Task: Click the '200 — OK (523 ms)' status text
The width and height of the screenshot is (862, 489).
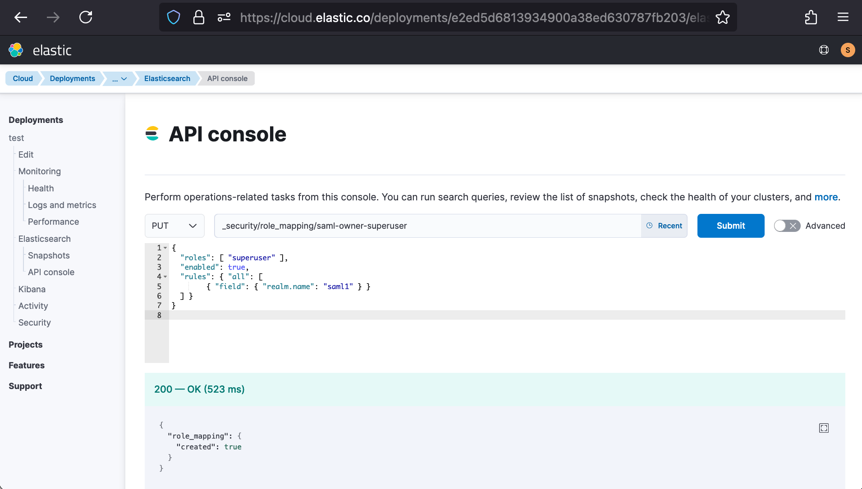Action: click(199, 389)
